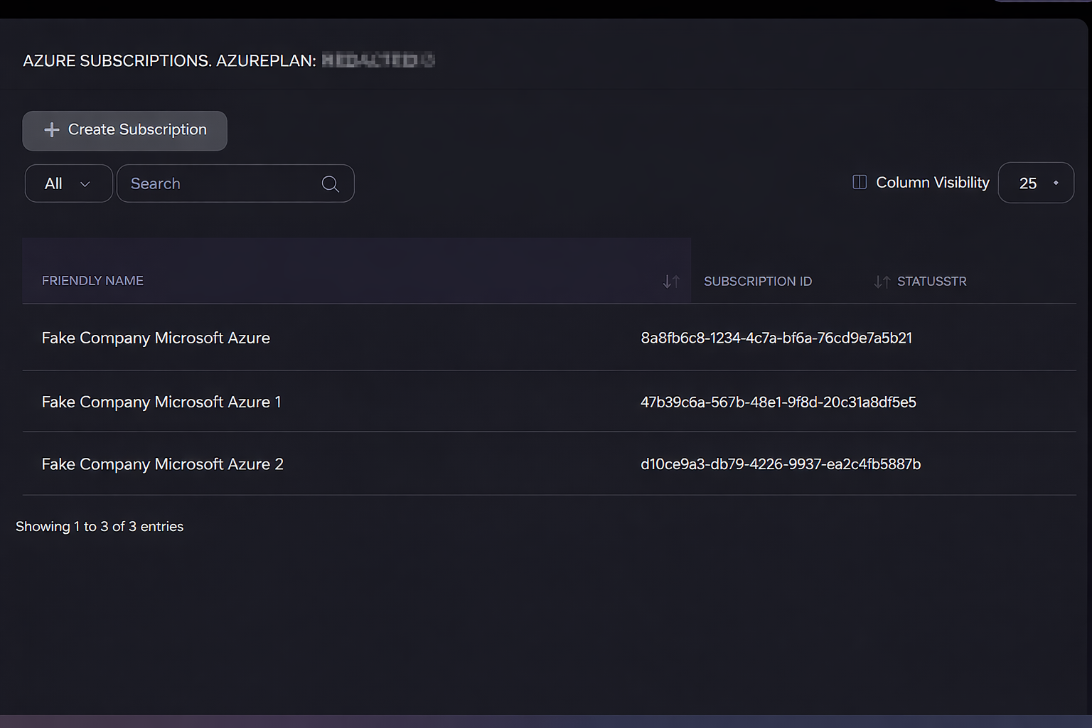Click subscription ID starting with 8a8fb6c8
The width and height of the screenshot is (1092, 728).
776,338
